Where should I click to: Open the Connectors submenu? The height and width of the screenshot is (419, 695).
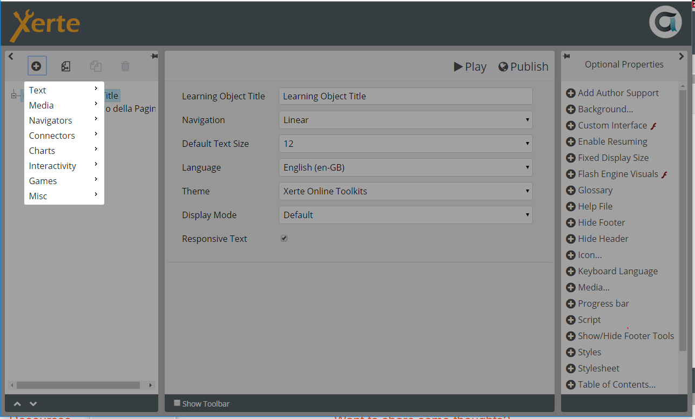[64, 136]
